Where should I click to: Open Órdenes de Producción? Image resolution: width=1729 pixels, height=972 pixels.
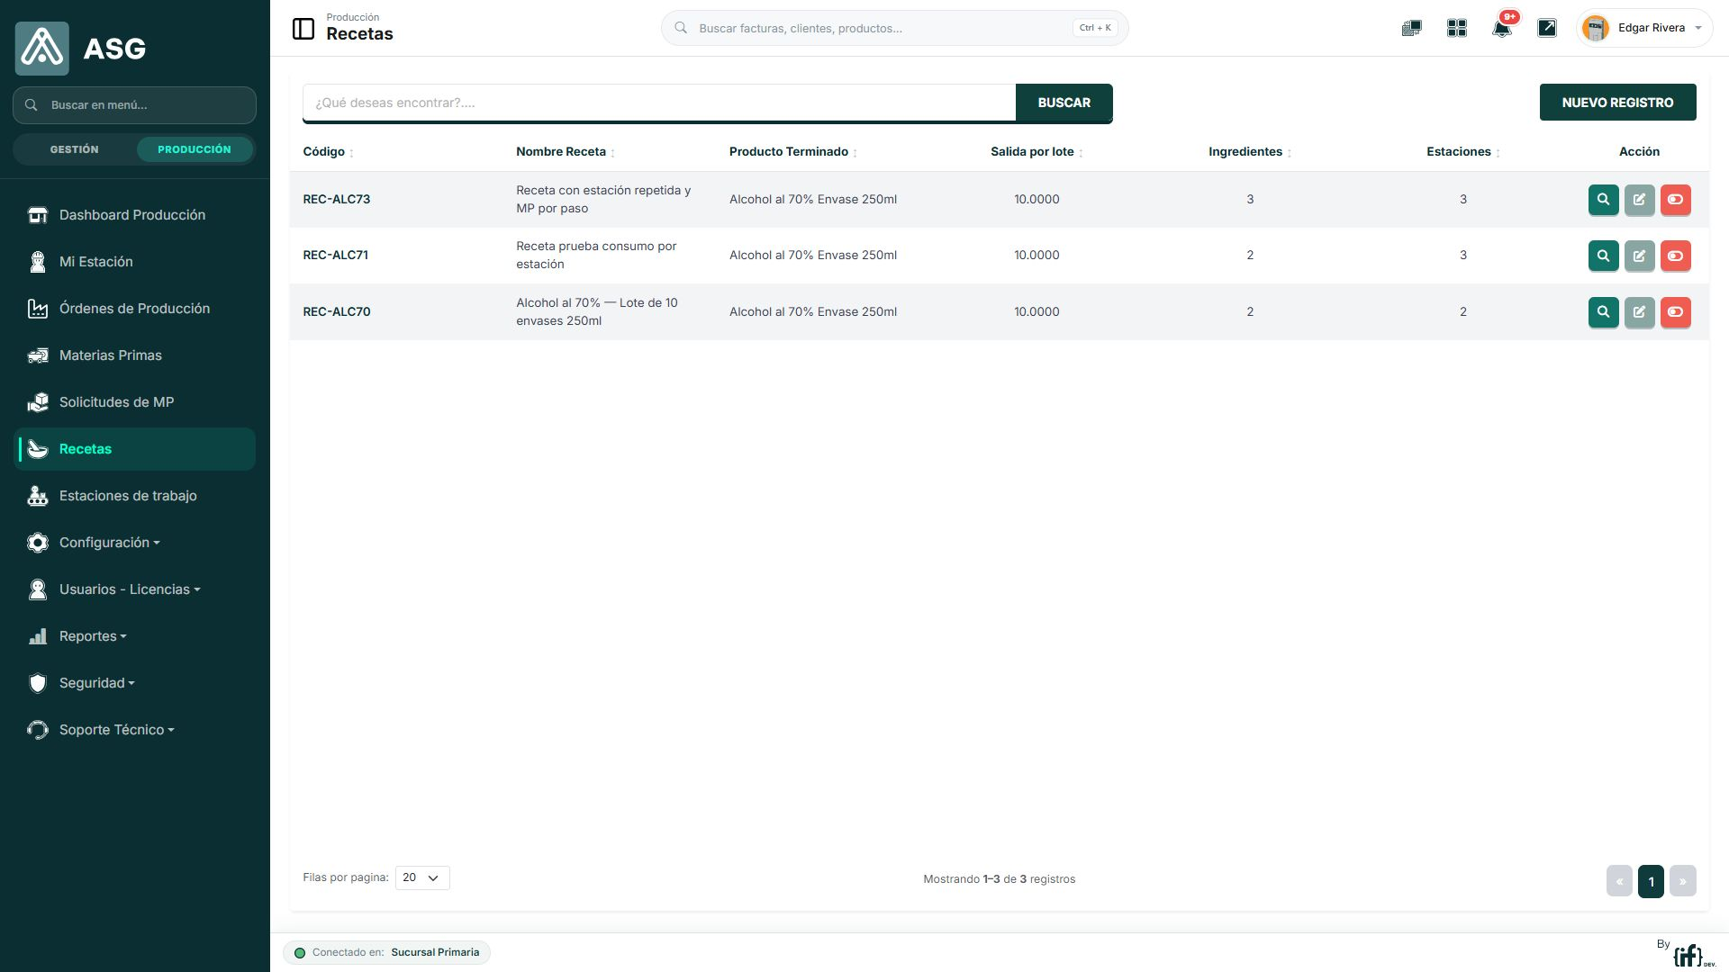135,309
